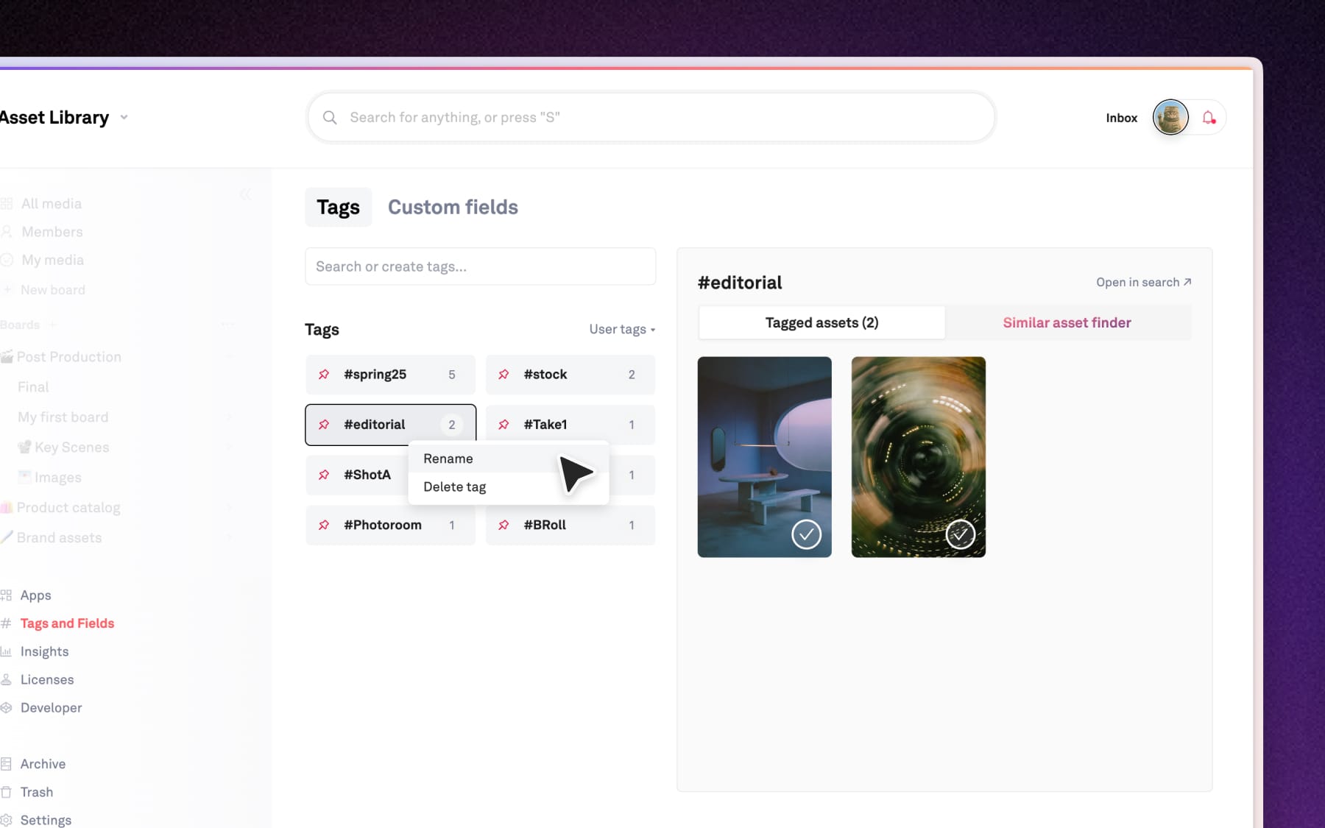This screenshot has width=1325, height=828.
Task: Click the Insights chart icon
Action: tap(6, 651)
